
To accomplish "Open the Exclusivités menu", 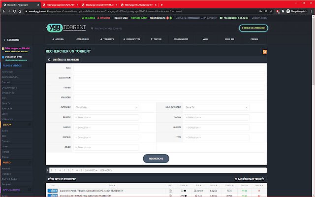I will pos(131,39).
